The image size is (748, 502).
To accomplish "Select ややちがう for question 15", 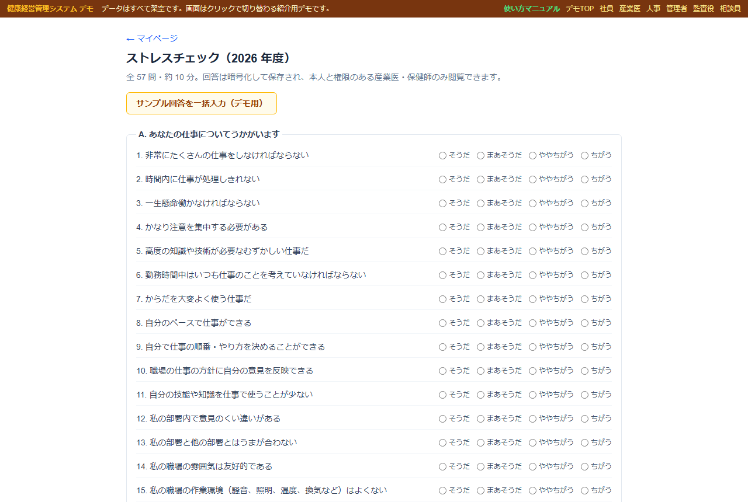I will [532, 490].
